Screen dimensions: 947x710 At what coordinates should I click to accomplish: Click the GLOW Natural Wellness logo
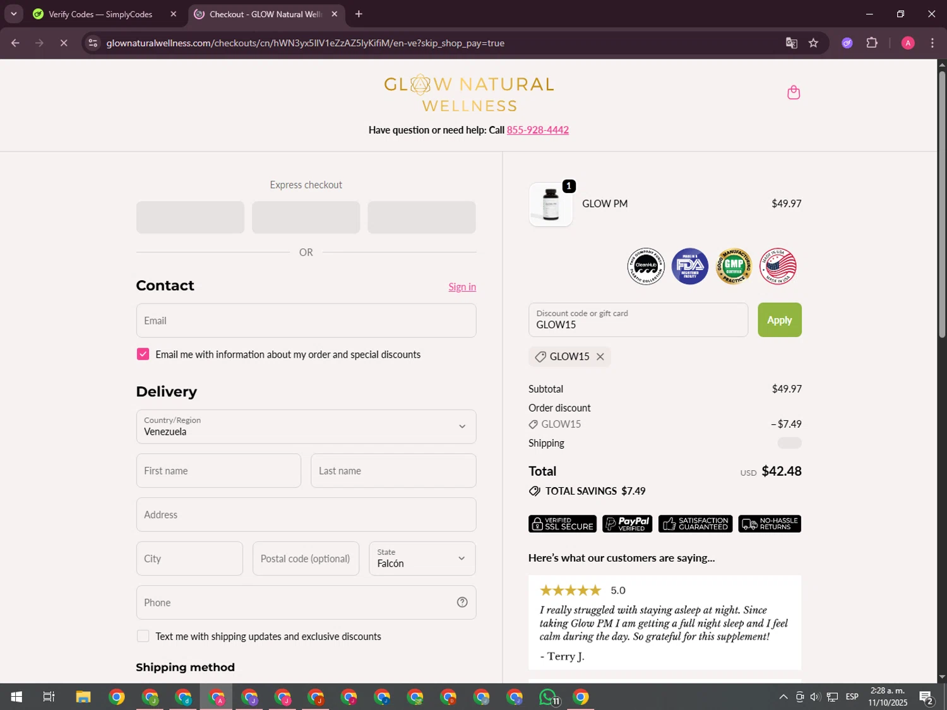point(469,95)
